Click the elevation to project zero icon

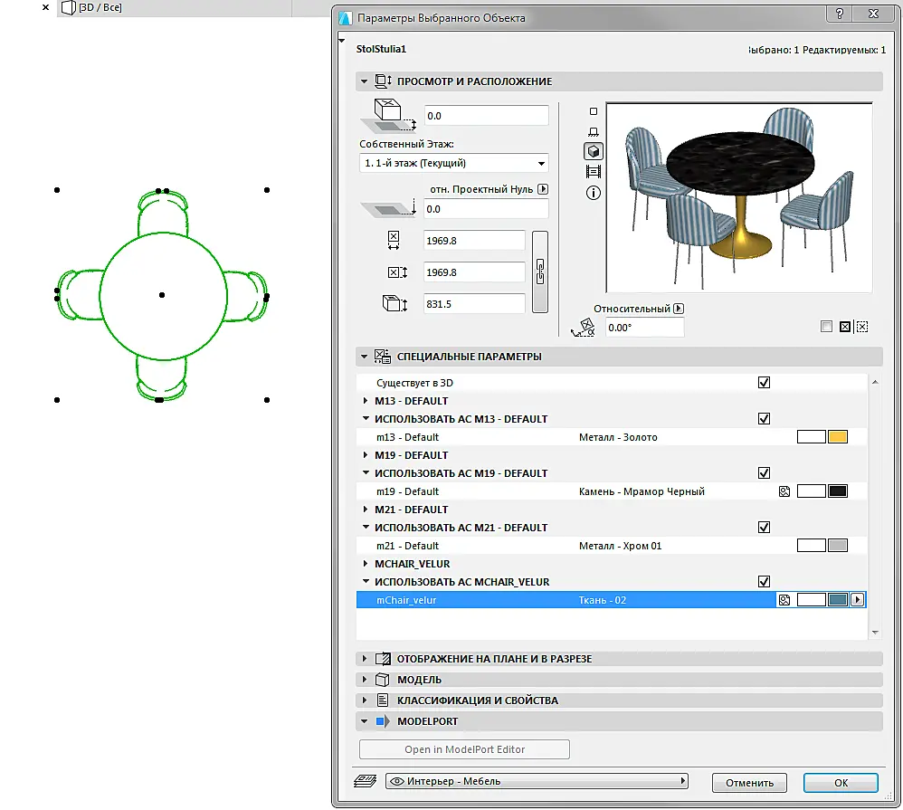click(x=388, y=208)
